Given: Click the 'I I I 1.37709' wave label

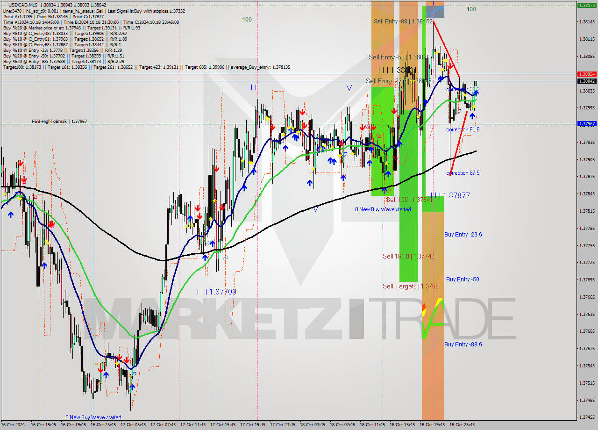Looking at the screenshot, I should pos(216,292).
